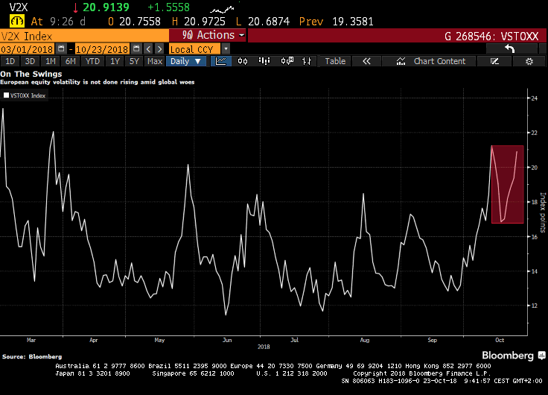This screenshot has width=548, height=395.
Task: Click the On The Swings chart title
Action: pyautogui.click(x=31, y=74)
